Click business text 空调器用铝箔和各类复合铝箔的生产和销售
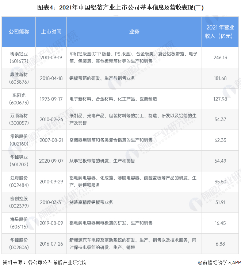This screenshot has width=241, height=270. pos(111,140)
